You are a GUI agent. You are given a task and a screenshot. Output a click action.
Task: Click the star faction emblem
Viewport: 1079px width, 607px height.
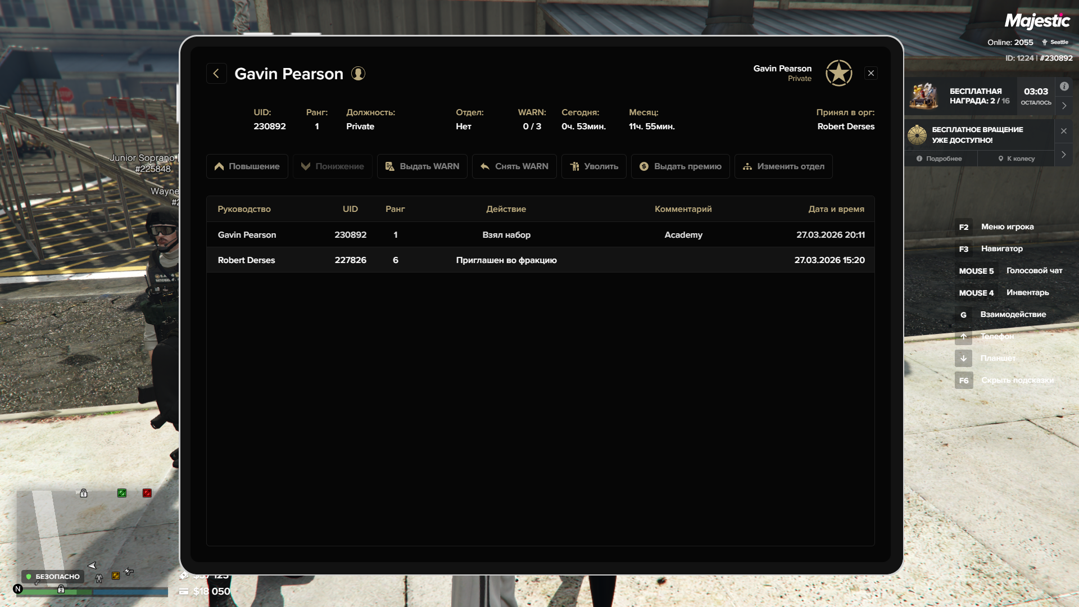point(838,73)
